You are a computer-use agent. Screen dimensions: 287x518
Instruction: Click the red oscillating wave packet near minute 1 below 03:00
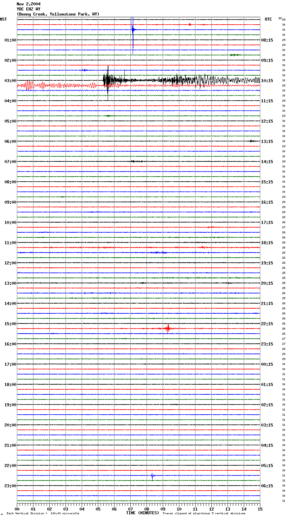pyautogui.click(x=29, y=85)
